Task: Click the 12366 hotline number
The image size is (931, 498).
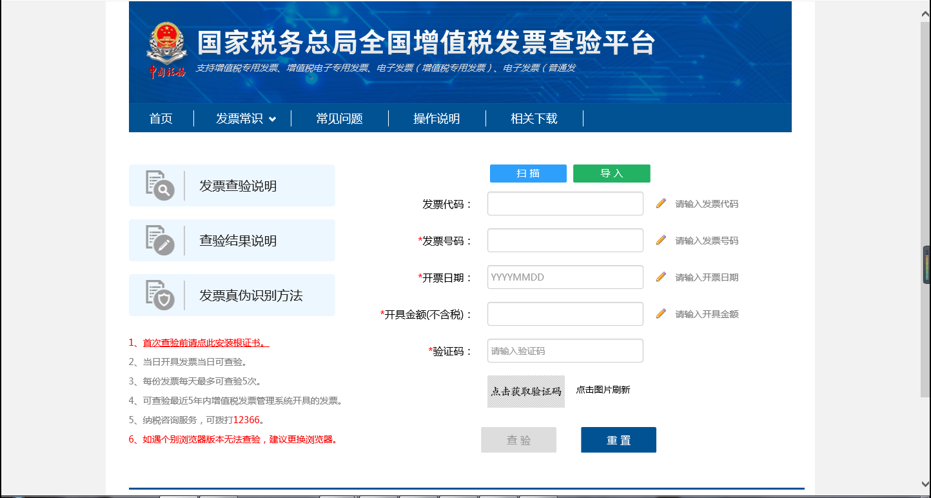Action: coord(246,420)
